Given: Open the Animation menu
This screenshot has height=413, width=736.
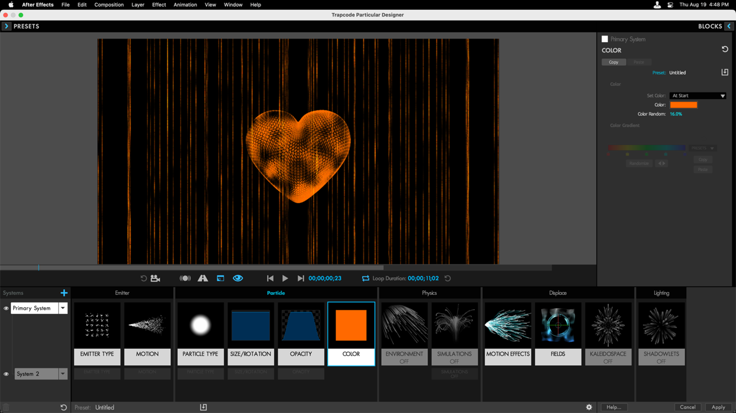Looking at the screenshot, I should [185, 5].
